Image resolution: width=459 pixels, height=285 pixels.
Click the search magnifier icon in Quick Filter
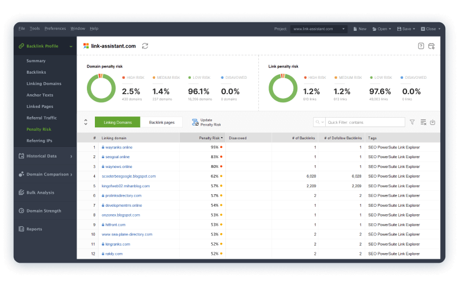[x=317, y=122]
